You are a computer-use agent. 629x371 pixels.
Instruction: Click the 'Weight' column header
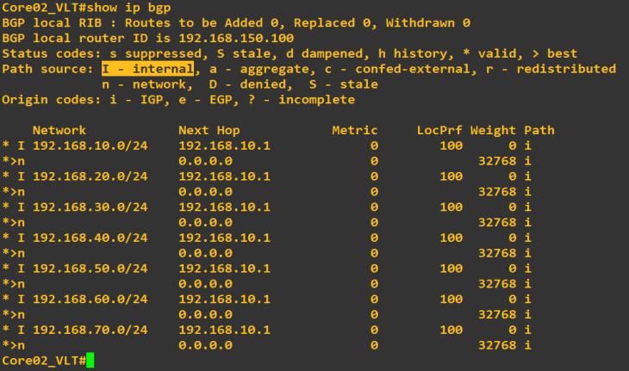493,131
